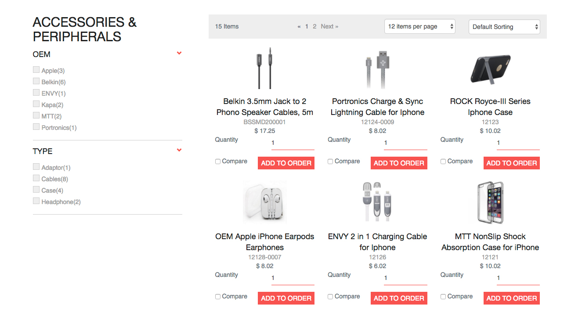
Task: Tick Compare for the Portronics cable
Action: click(330, 161)
